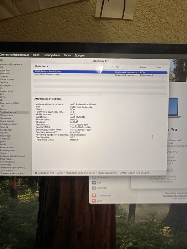The image size is (187, 249).
Task: Select Fibre Channel in the sidebar
Action: point(7,79)
